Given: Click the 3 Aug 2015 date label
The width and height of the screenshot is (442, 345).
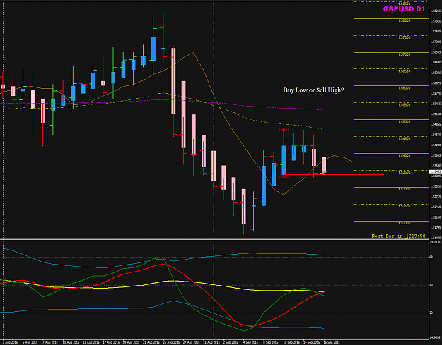Looking at the screenshot, I should 10,342.
